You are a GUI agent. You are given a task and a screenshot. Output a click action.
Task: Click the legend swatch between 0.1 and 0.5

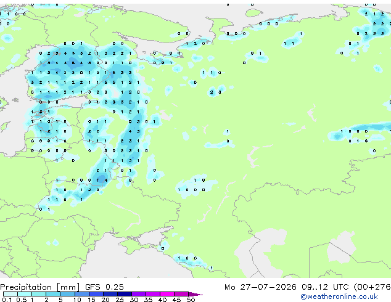pos(10,294)
